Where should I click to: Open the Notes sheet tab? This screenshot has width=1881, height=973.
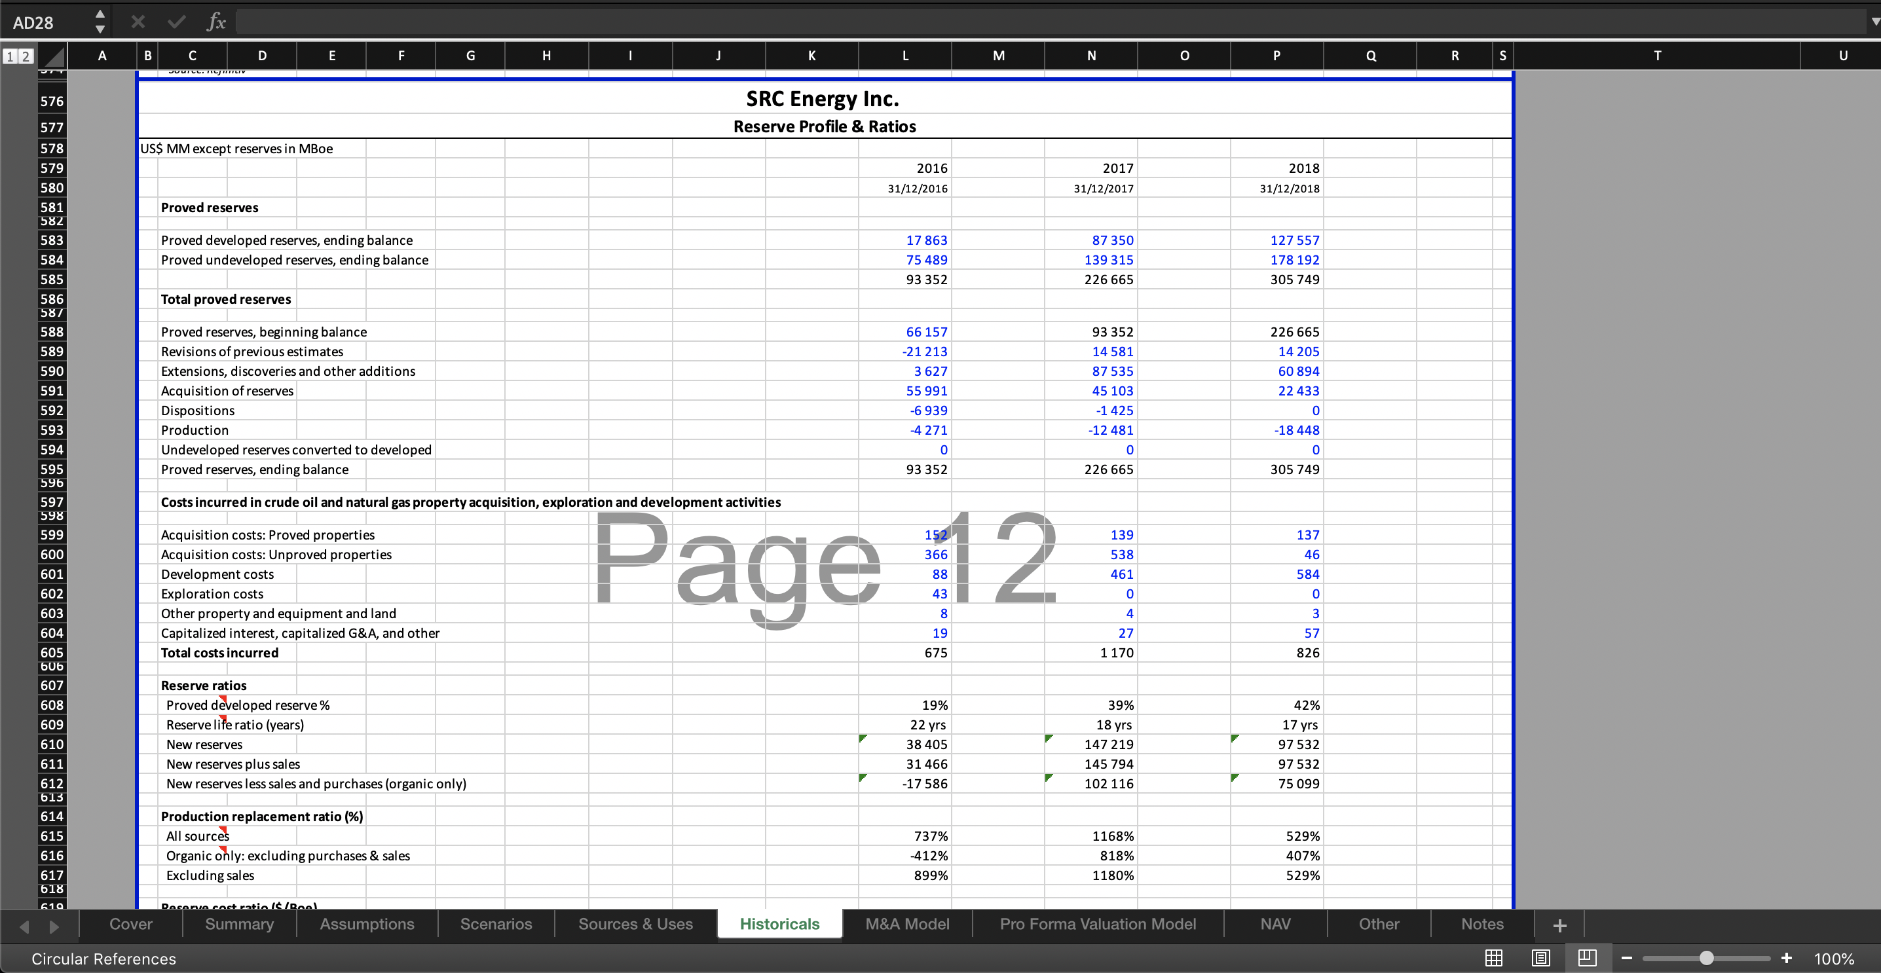pos(1481,923)
